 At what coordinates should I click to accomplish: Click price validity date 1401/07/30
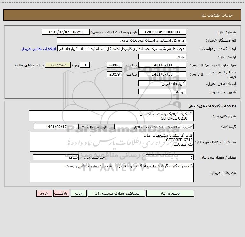162,74
